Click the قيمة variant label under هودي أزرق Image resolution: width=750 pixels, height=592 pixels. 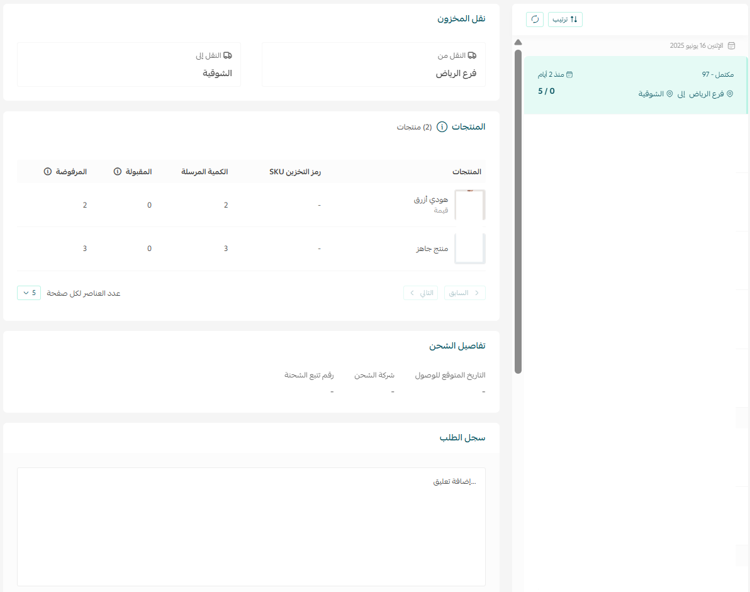pyautogui.click(x=441, y=210)
